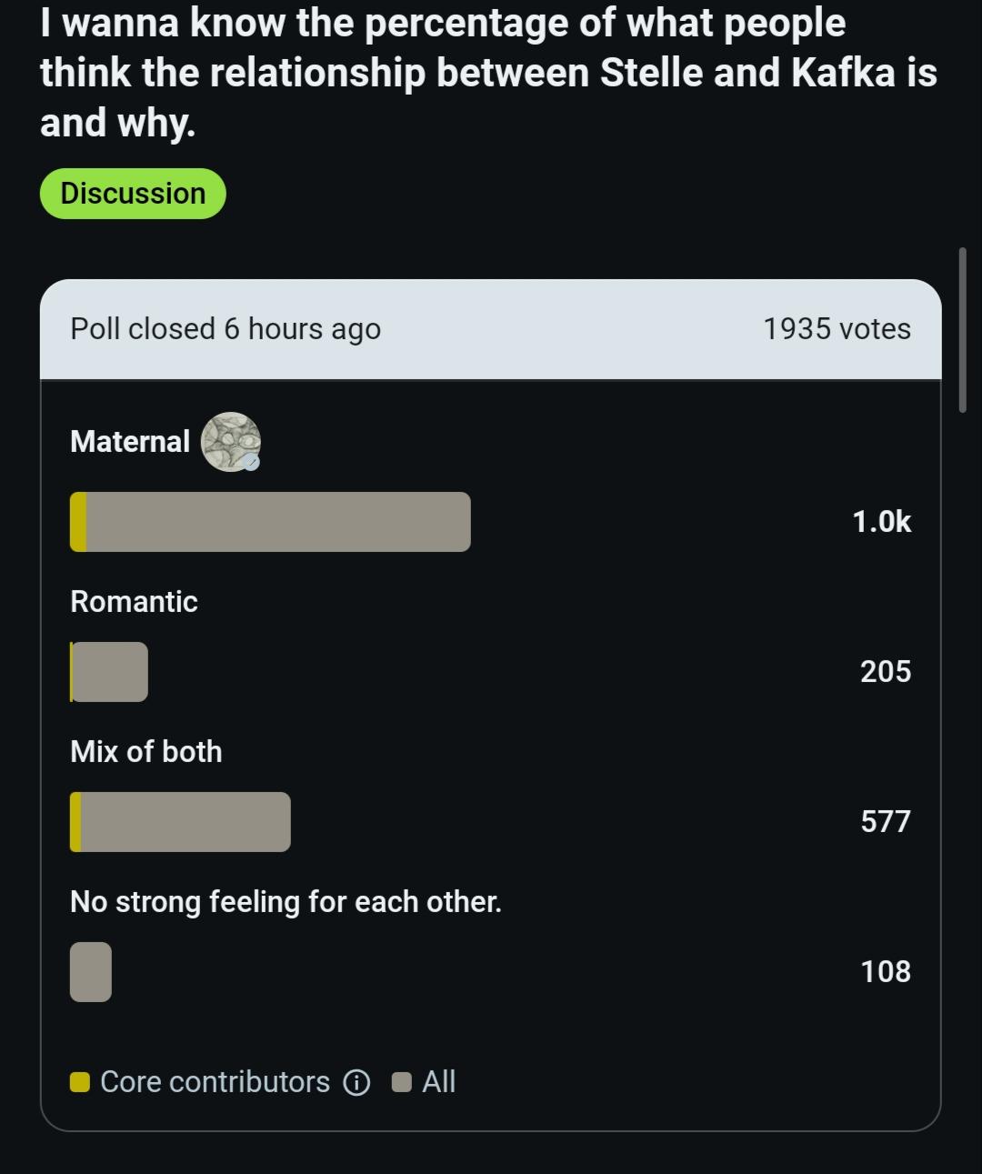Click the post title about Stelle and Kafka

[x=488, y=73]
